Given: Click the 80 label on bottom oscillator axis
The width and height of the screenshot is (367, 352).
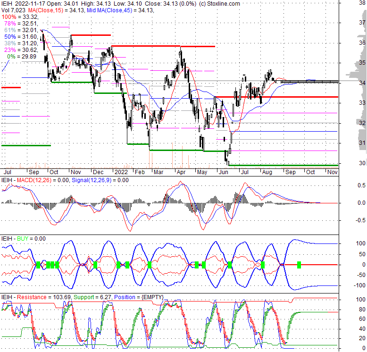Looking at the screenshot, I should 362,310.
